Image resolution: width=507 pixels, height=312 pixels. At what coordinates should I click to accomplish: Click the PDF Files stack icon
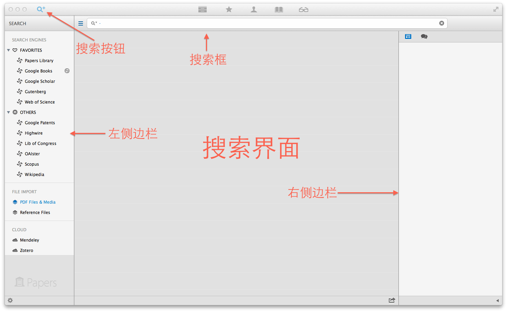[15, 202]
